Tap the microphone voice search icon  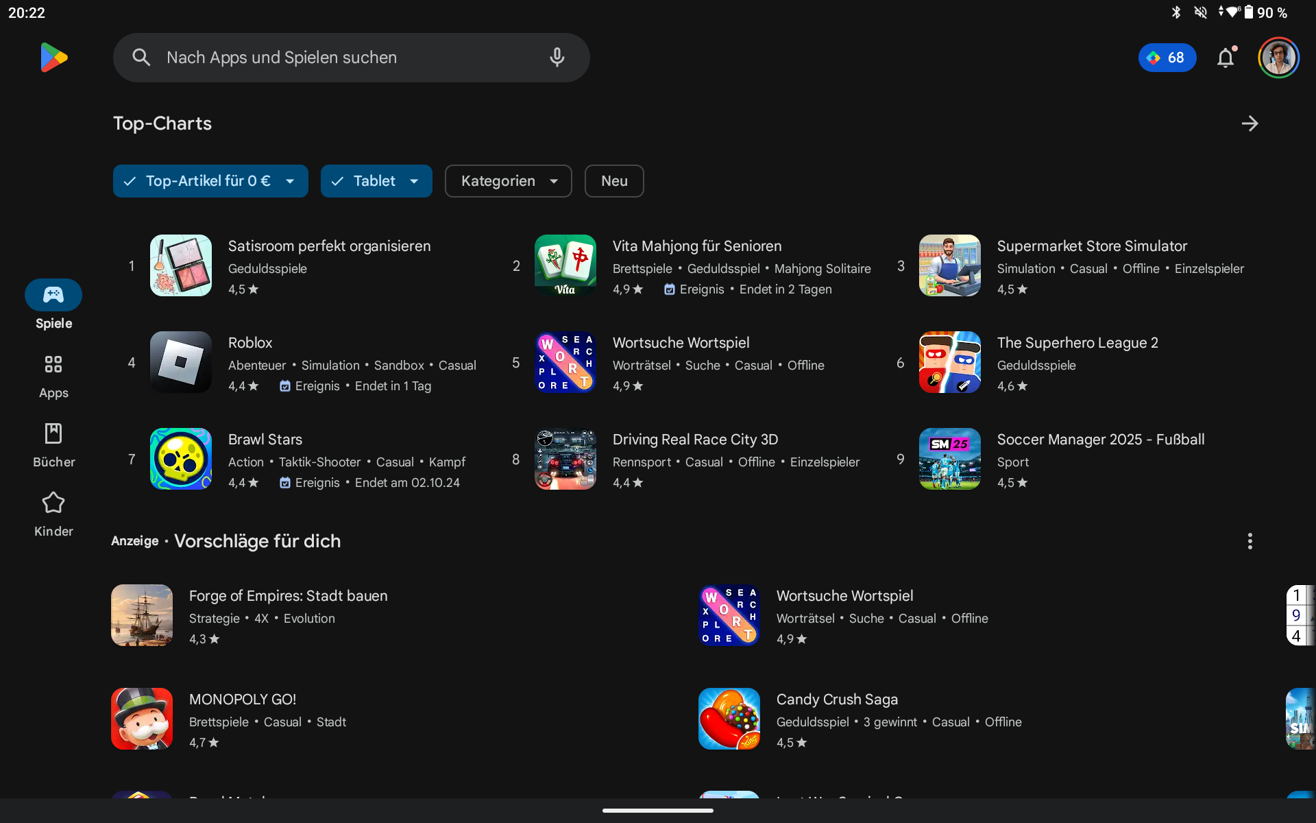[x=557, y=58]
